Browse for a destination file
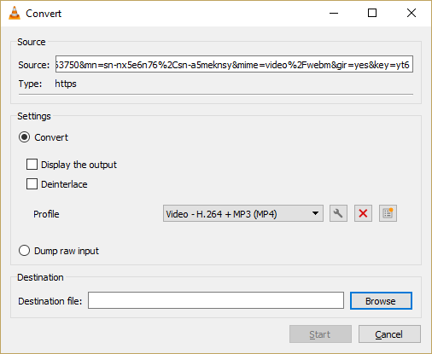 pos(381,301)
